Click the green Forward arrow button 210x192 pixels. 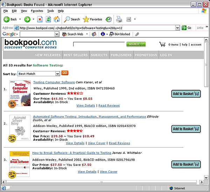tap(27, 19)
